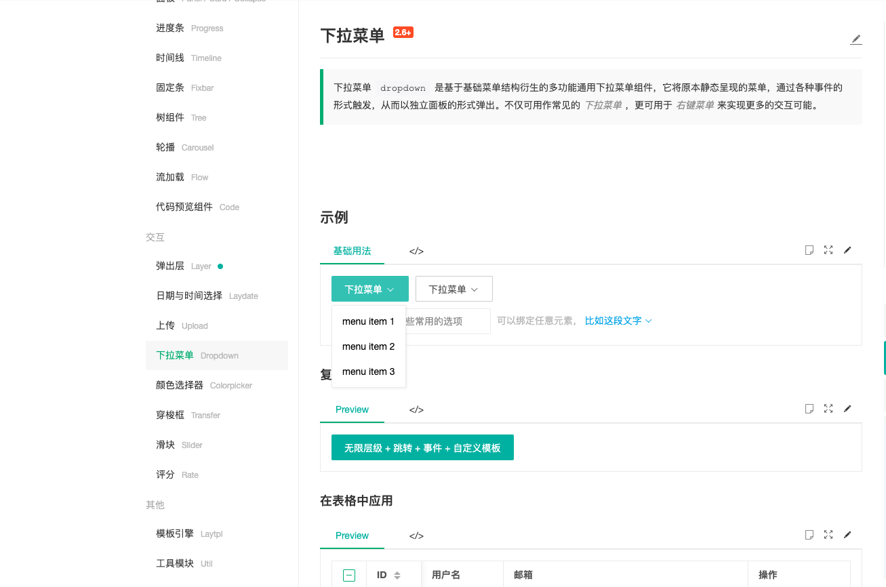Open 进度条 Progress in sidebar
886x587 pixels.
tap(217, 28)
